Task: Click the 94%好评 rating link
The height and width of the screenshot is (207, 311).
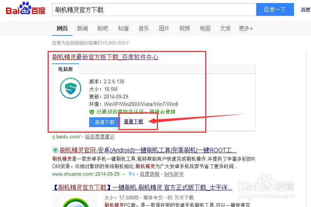Action: point(173,174)
